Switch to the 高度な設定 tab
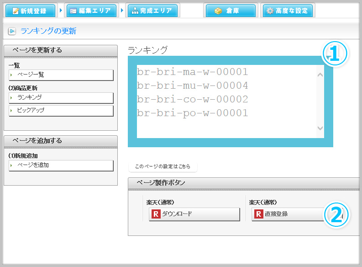This screenshot has height=267, width=362. point(287,11)
